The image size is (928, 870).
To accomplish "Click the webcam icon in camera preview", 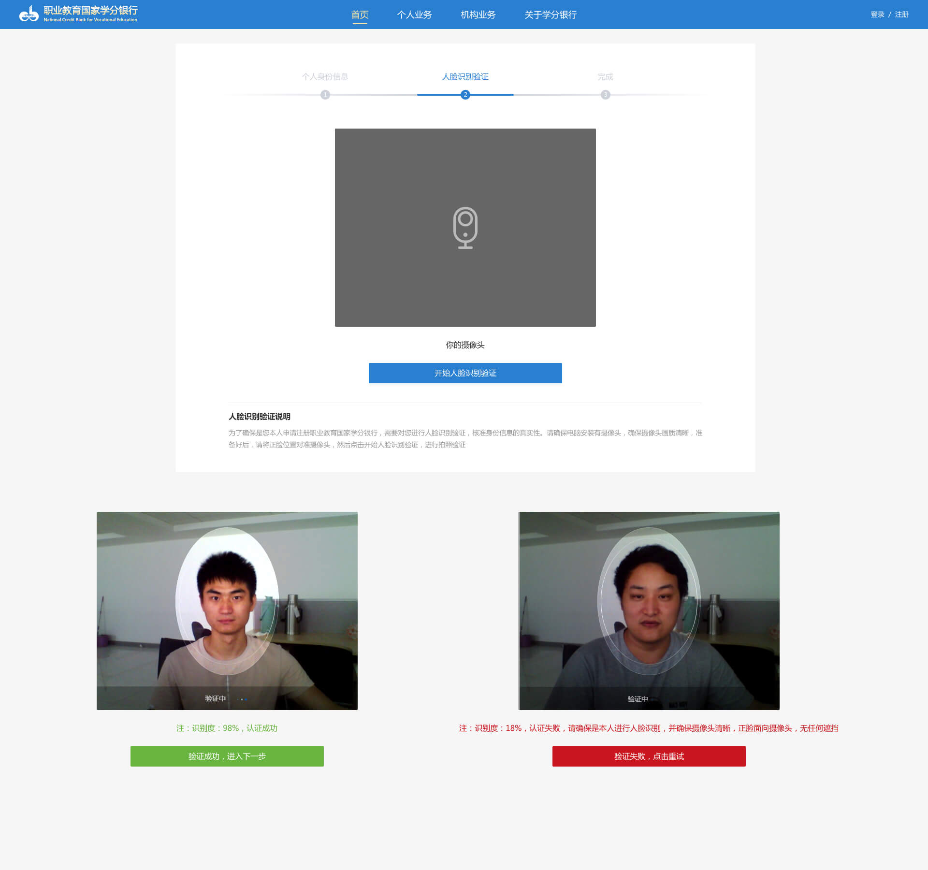I will pyautogui.click(x=465, y=228).
